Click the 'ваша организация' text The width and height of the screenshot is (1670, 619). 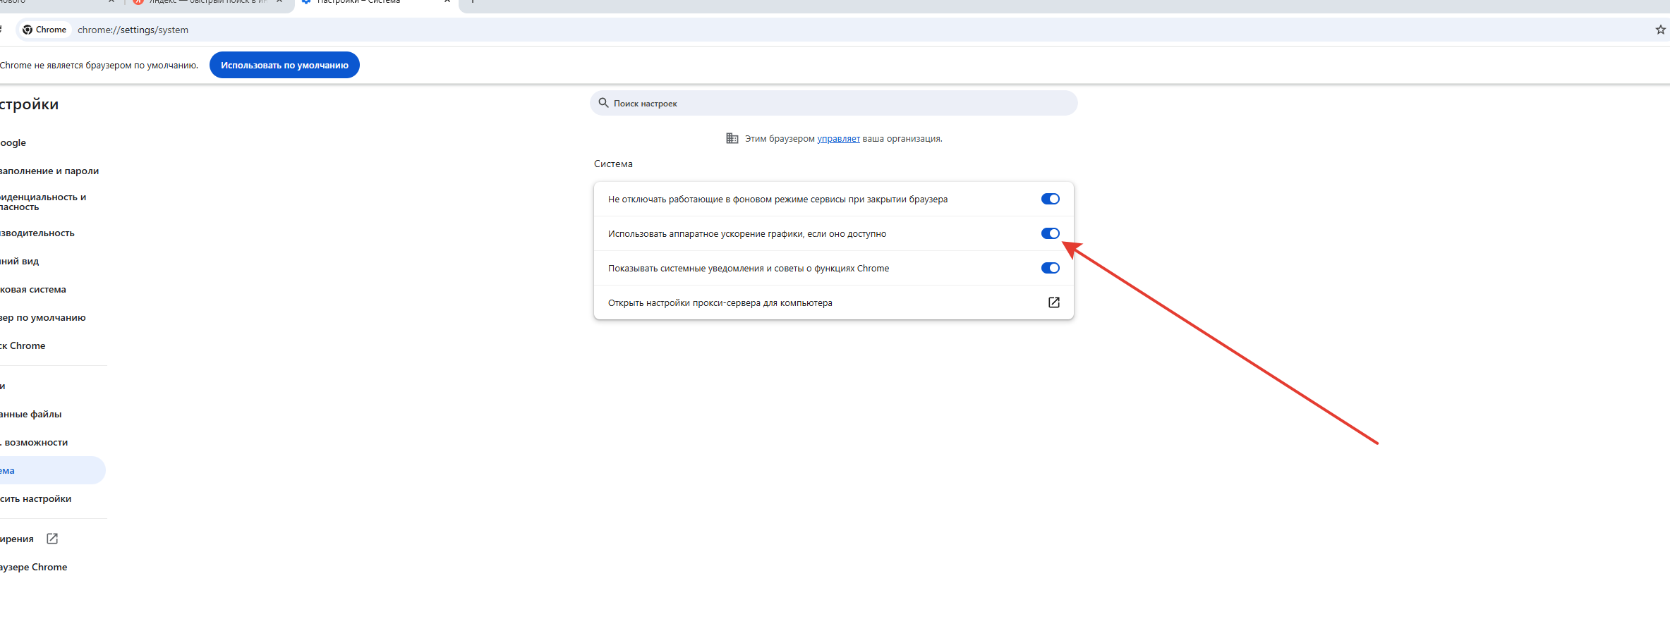click(x=902, y=139)
